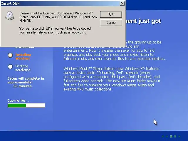Click the green Copying files progress bar

click(26, 105)
